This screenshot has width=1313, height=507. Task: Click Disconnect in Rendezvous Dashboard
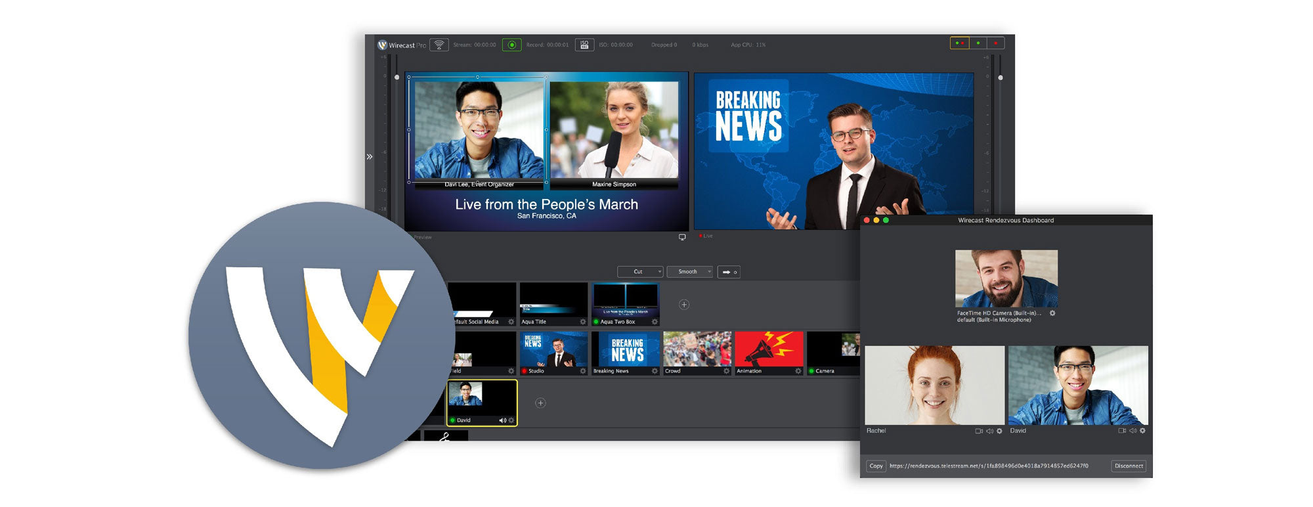click(x=1129, y=466)
